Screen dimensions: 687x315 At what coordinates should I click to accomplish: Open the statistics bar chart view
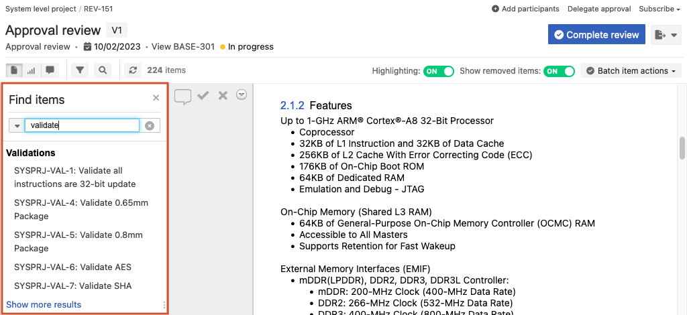click(x=32, y=70)
